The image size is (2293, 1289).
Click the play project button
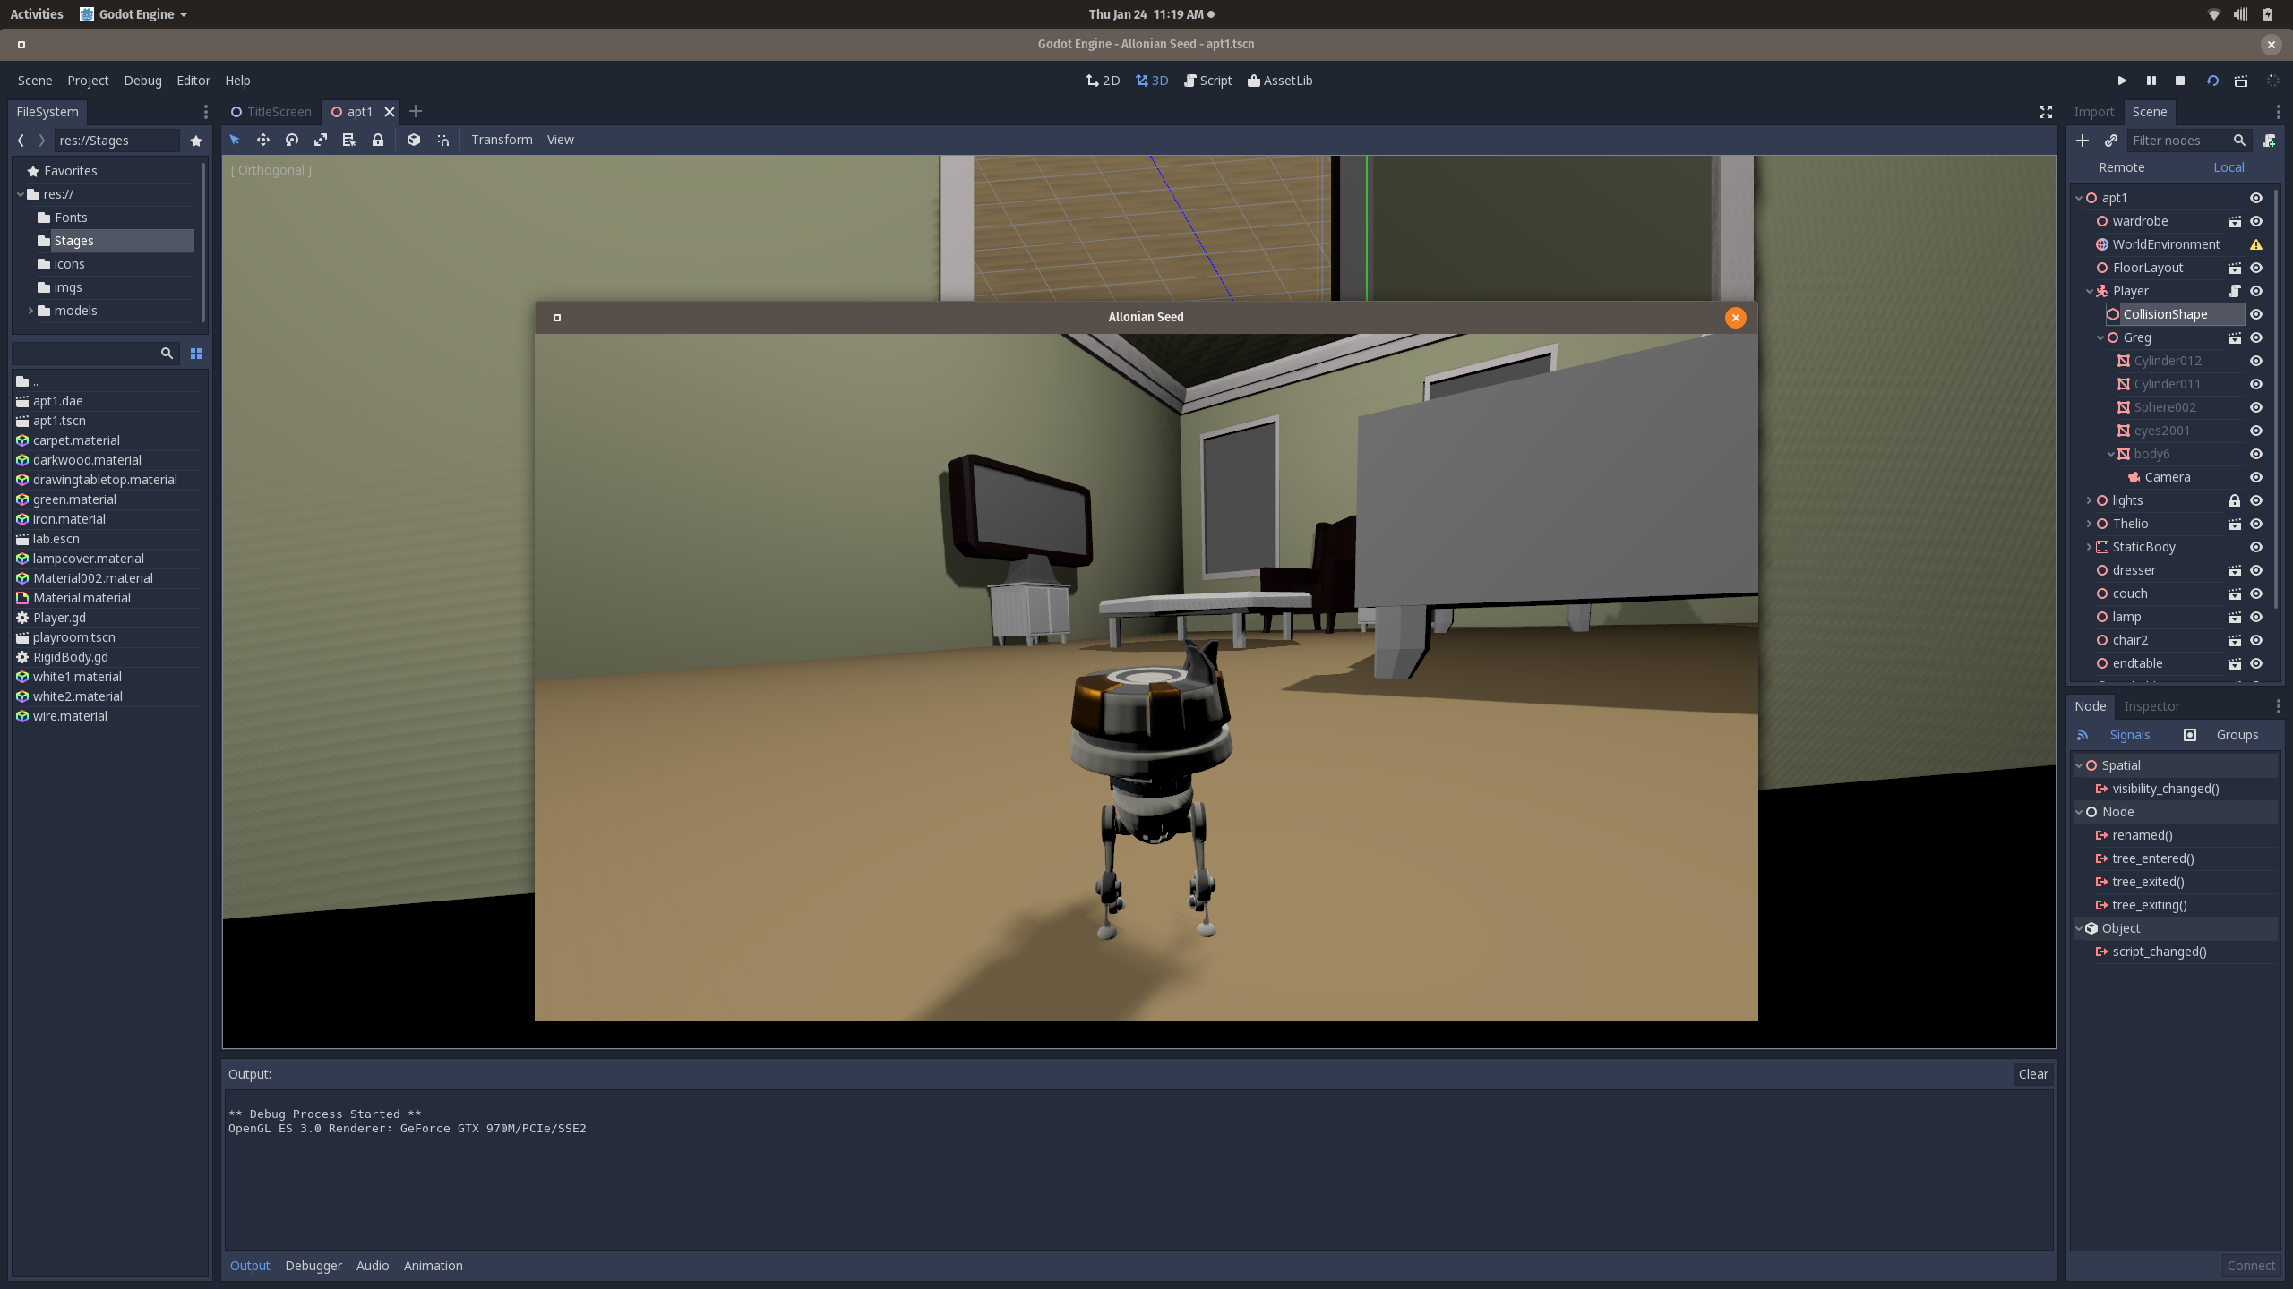pyautogui.click(x=2122, y=81)
